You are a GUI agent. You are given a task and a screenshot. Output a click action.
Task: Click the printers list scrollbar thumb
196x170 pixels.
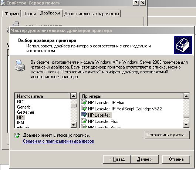pos(186,117)
